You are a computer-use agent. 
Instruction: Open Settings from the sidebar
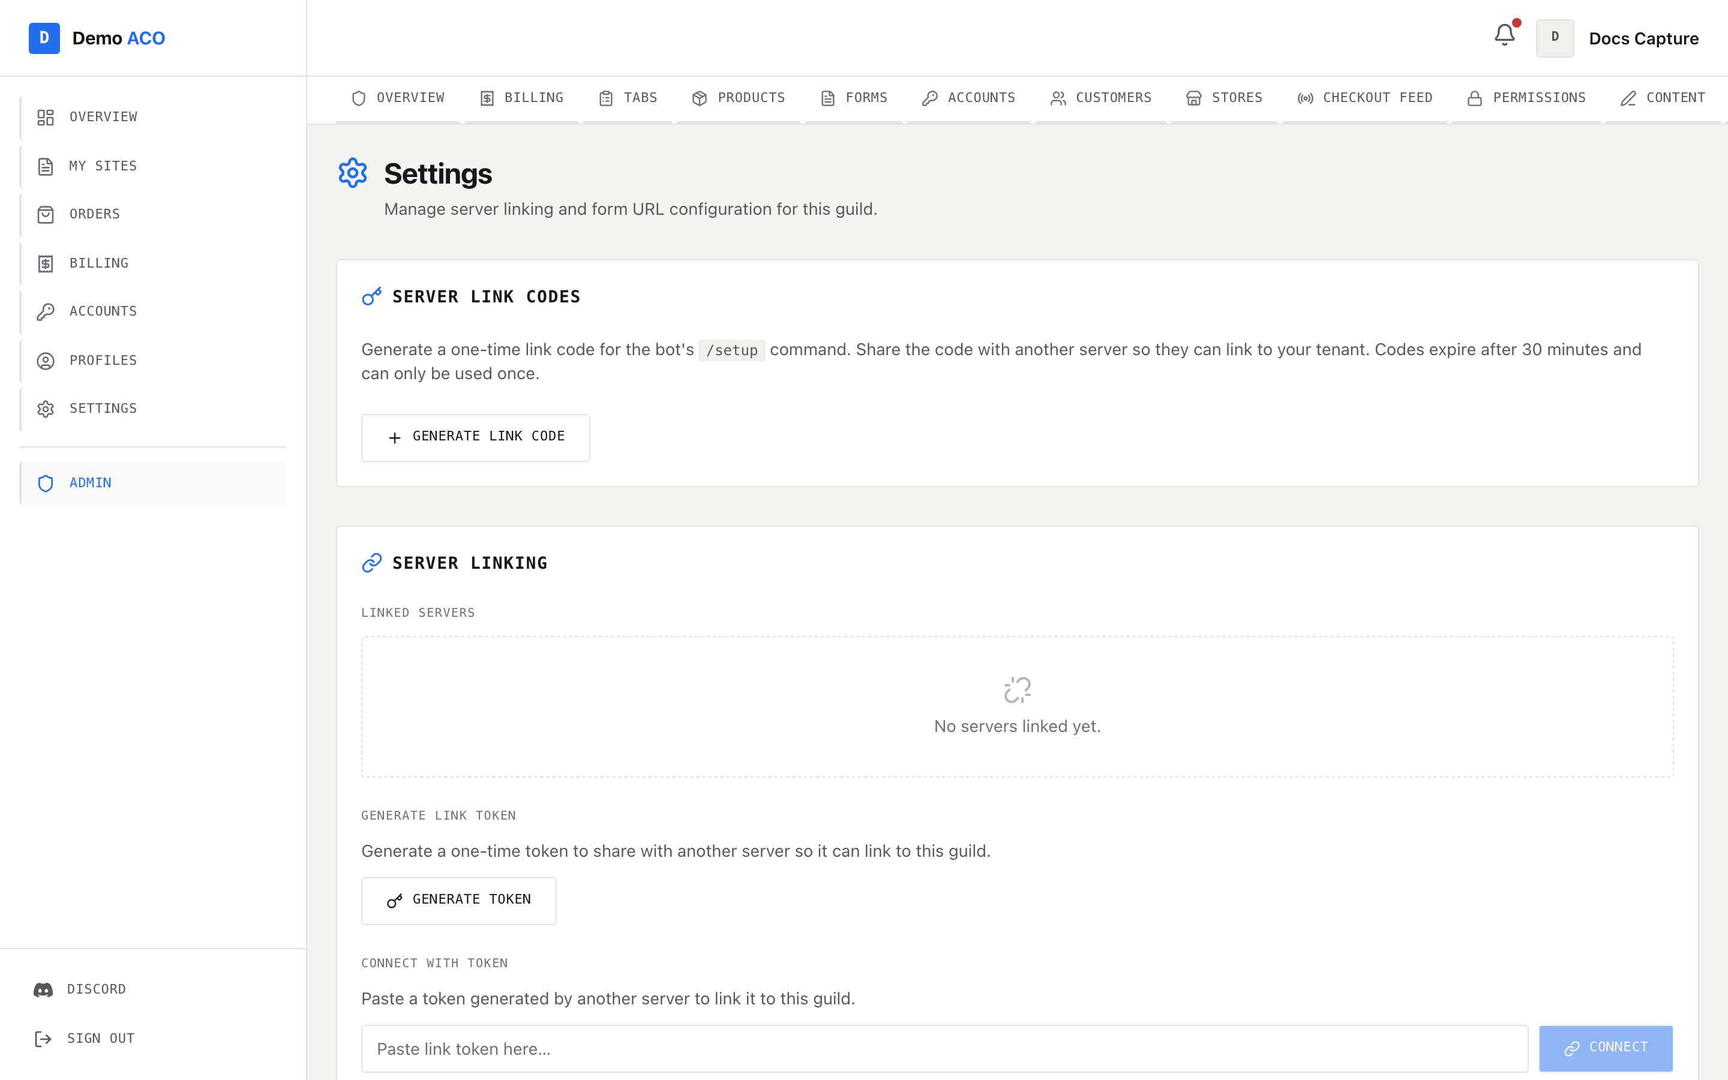click(154, 409)
